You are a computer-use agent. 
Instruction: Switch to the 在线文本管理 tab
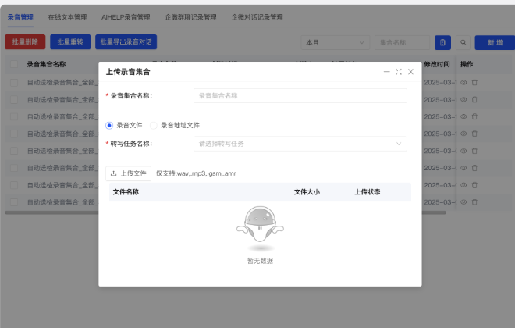pos(67,16)
